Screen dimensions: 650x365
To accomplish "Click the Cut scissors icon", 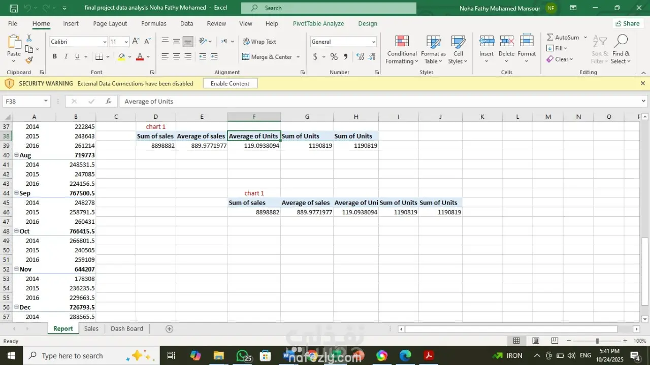I will [x=29, y=38].
